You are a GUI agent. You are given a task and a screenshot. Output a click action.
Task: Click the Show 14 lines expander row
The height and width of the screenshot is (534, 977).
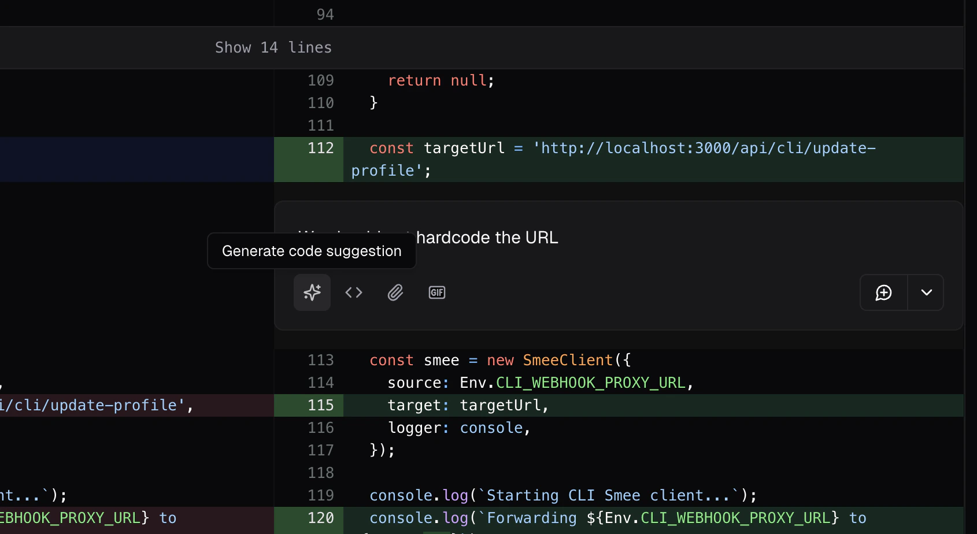click(x=273, y=47)
